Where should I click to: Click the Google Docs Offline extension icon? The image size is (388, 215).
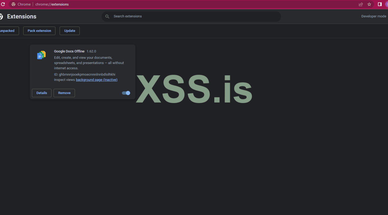pyautogui.click(x=41, y=55)
